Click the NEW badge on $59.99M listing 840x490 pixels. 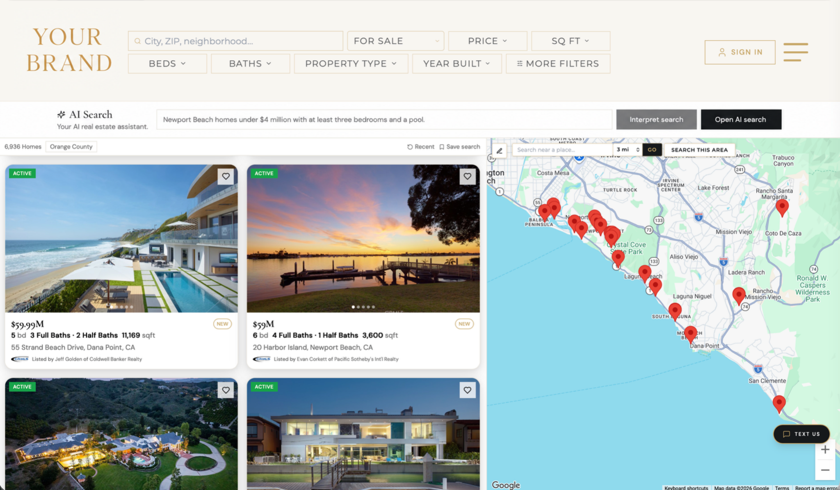coord(222,324)
